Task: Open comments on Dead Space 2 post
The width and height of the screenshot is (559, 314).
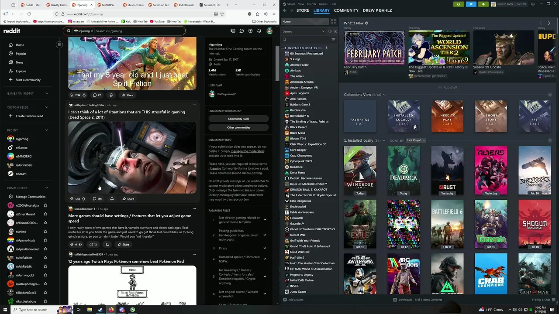Action: [97, 199]
